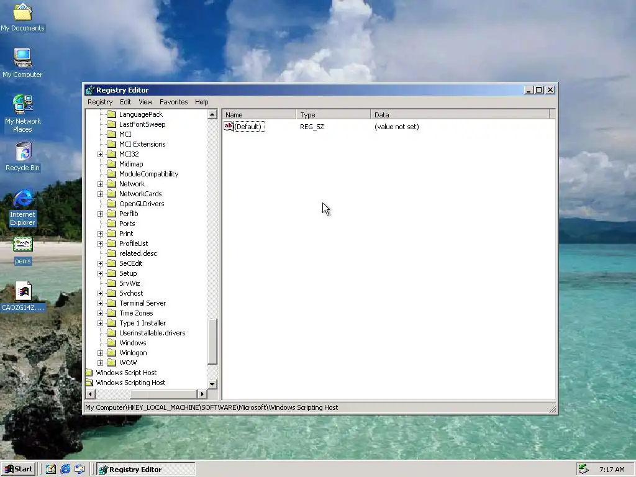Click the Start button
Image resolution: width=636 pixels, height=477 pixels.
pyautogui.click(x=18, y=470)
